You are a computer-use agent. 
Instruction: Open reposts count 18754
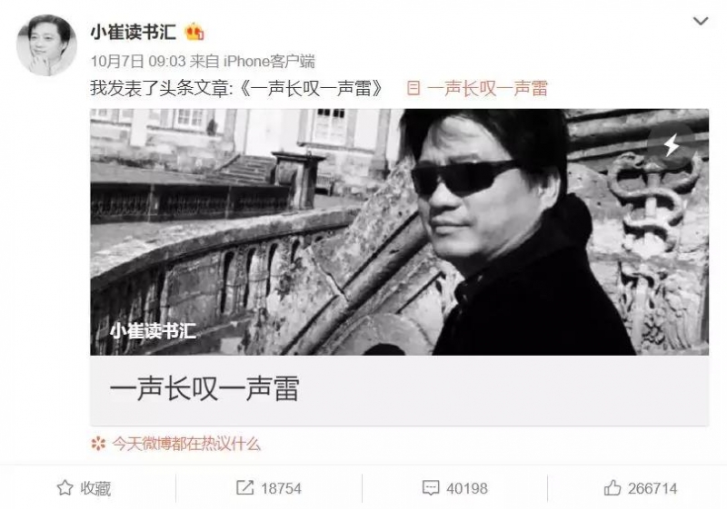coord(282,489)
